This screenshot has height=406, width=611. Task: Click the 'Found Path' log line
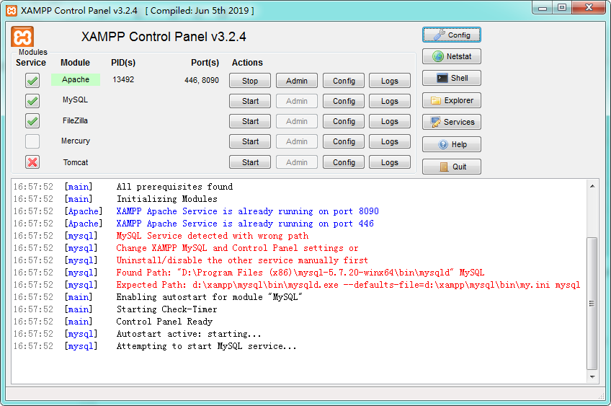click(300, 273)
